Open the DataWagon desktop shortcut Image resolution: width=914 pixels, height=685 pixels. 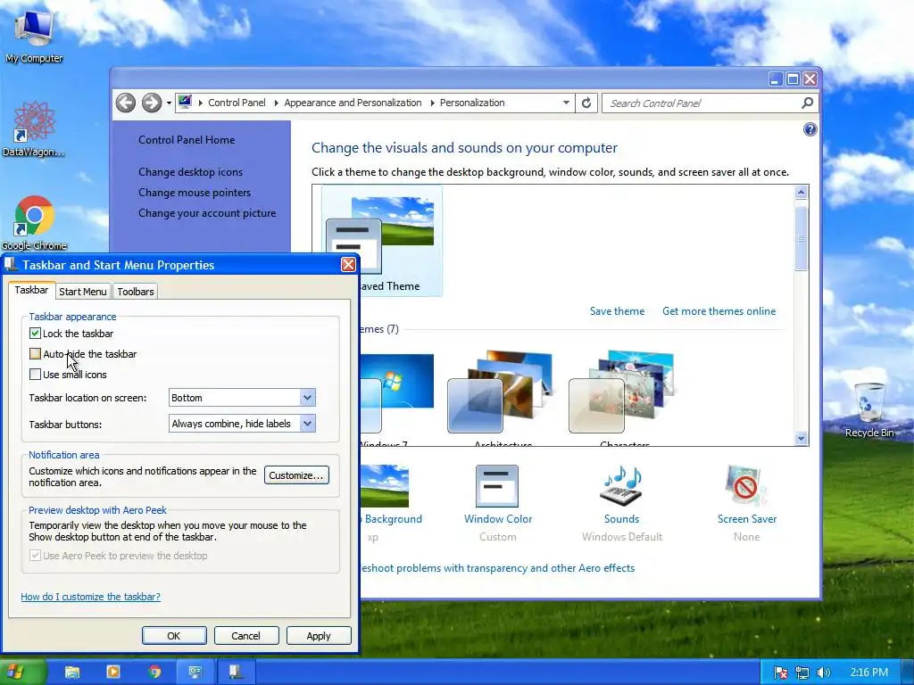tap(34, 129)
